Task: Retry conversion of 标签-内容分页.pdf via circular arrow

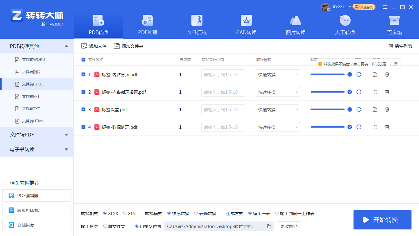Action: pos(359,74)
